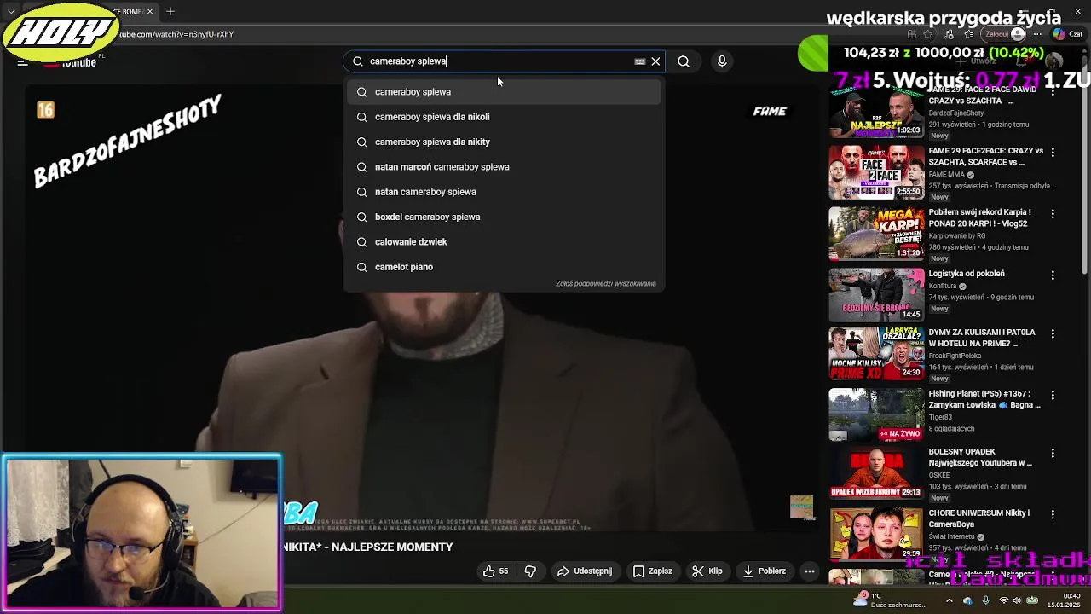Viewport: 1091px width, 614px height.
Task: Open options menu for "Logistyka od pokoleń"
Action: point(1053,275)
